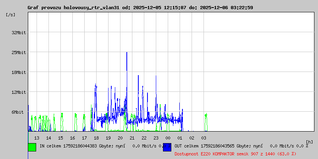This screenshot has width=318, height=159.
Task: Click the [/s] unit label at top left
Action: click(11, 14)
